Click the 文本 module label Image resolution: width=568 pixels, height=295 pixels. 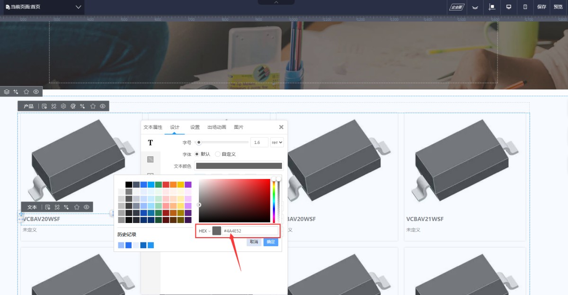(x=32, y=207)
